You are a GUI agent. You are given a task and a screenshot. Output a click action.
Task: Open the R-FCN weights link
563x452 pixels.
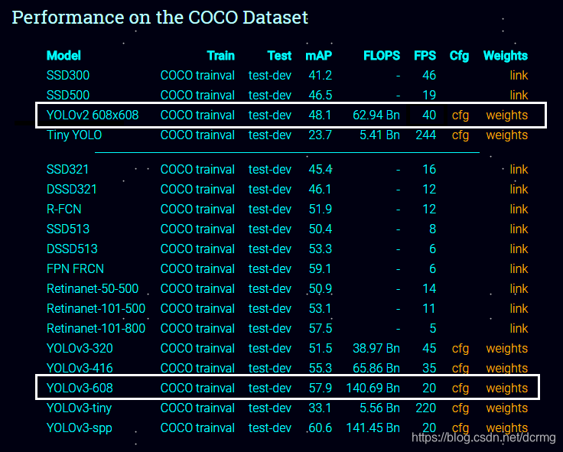519,209
